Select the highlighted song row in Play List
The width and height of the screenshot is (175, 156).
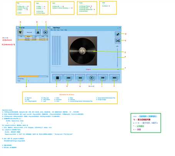33,40
